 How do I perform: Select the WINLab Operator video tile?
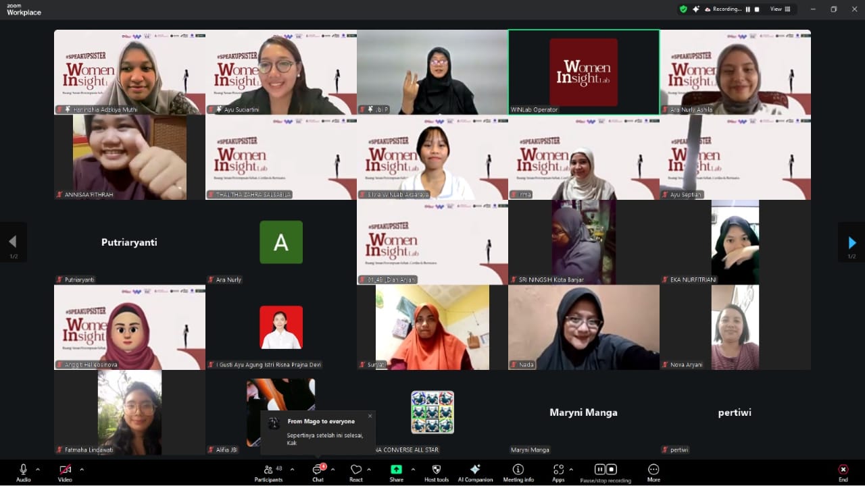(584, 72)
